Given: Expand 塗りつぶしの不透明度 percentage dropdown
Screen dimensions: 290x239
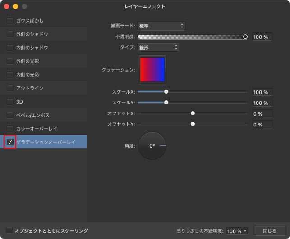Looking at the screenshot, I should (x=237, y=231).
